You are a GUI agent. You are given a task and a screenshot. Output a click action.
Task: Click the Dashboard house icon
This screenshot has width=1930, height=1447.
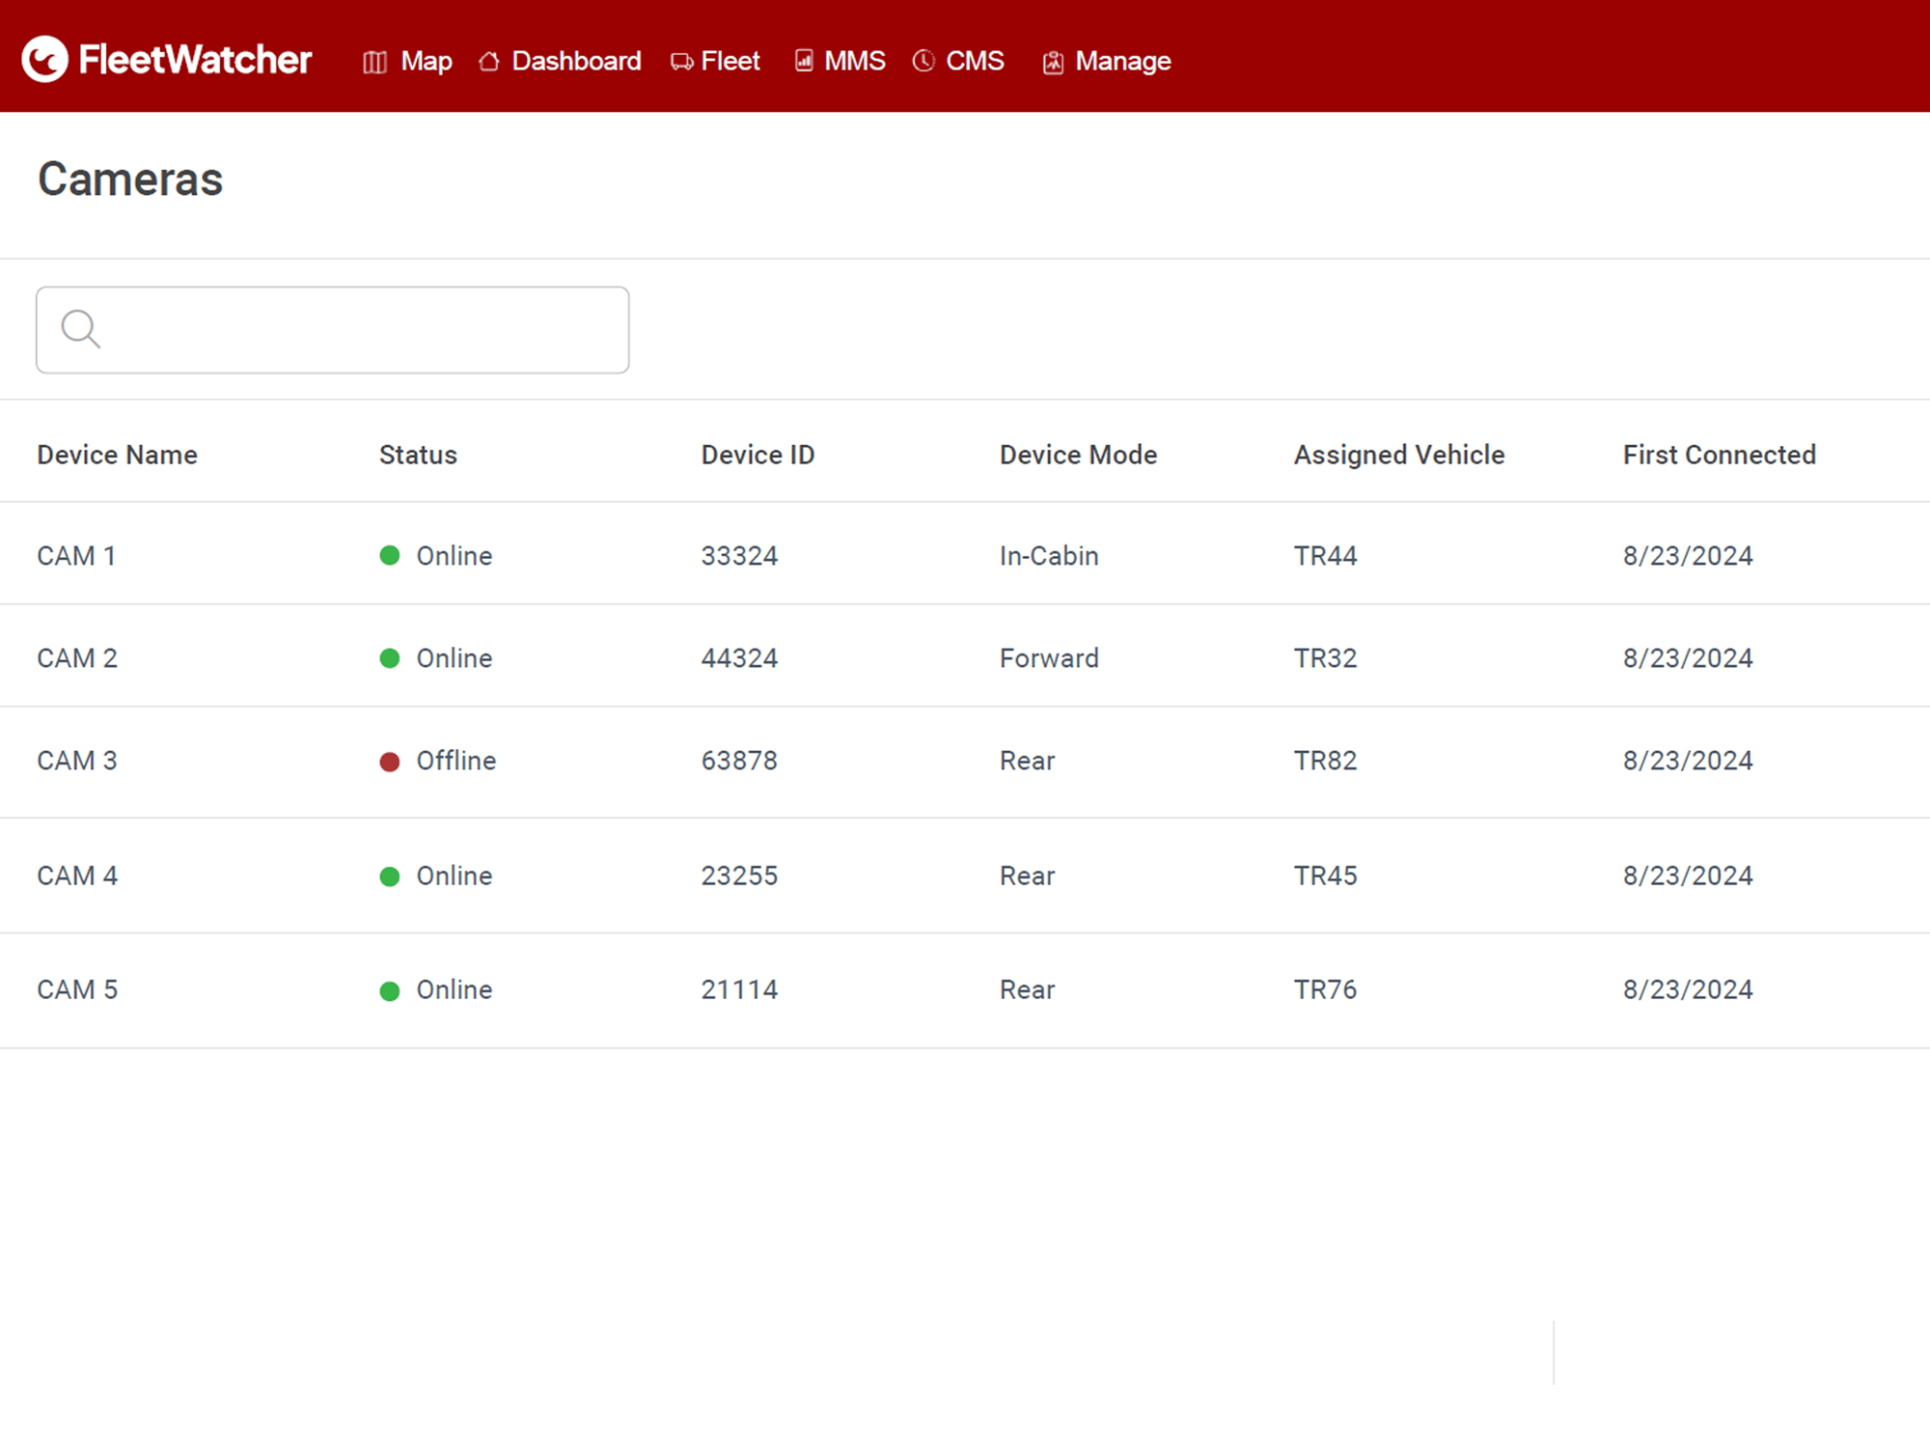[x=489, y=62]
